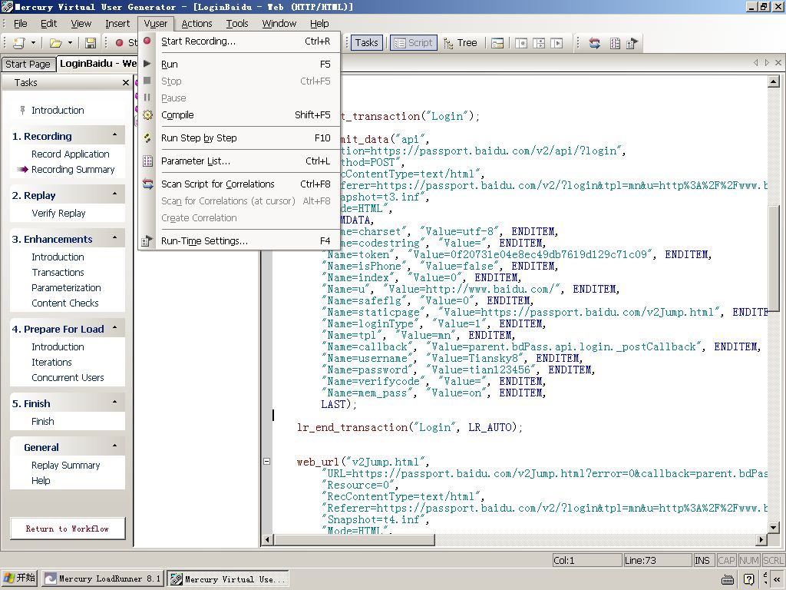The image size is (786, 590).
Task: Click the Scan Script for Correlations icon
Action: tap(147, 184)
